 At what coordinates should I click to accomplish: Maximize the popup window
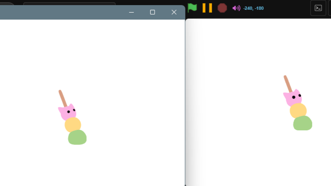click(x=153, y=12)
